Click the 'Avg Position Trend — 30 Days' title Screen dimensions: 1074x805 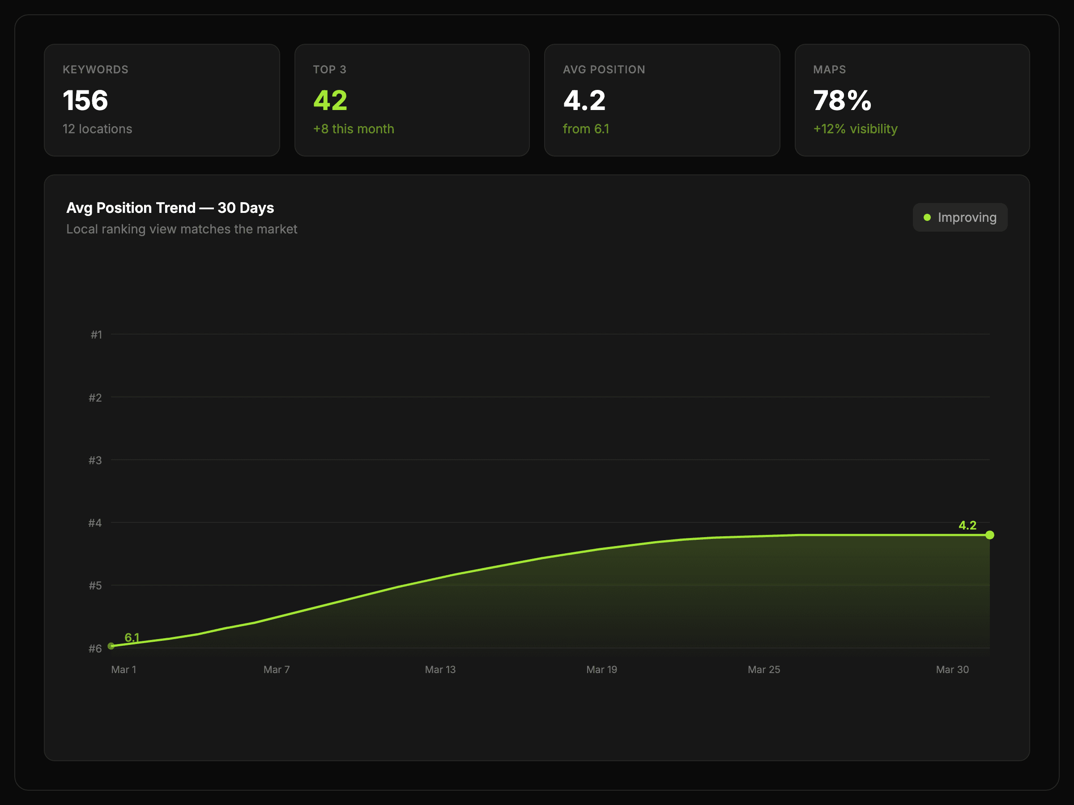tap(170, 208)
